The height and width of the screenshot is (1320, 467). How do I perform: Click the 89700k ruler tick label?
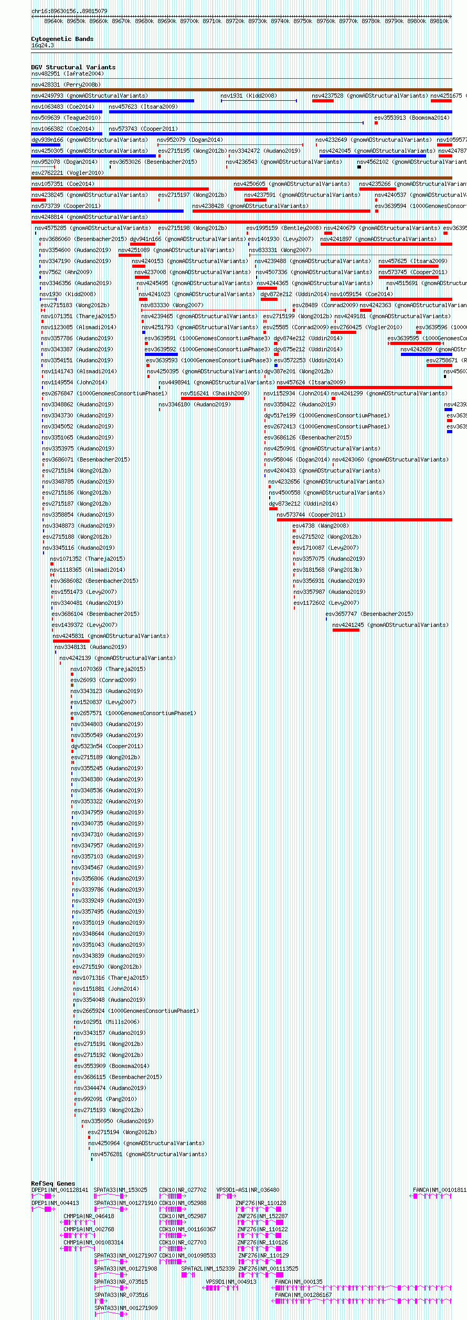pos(190,21)
